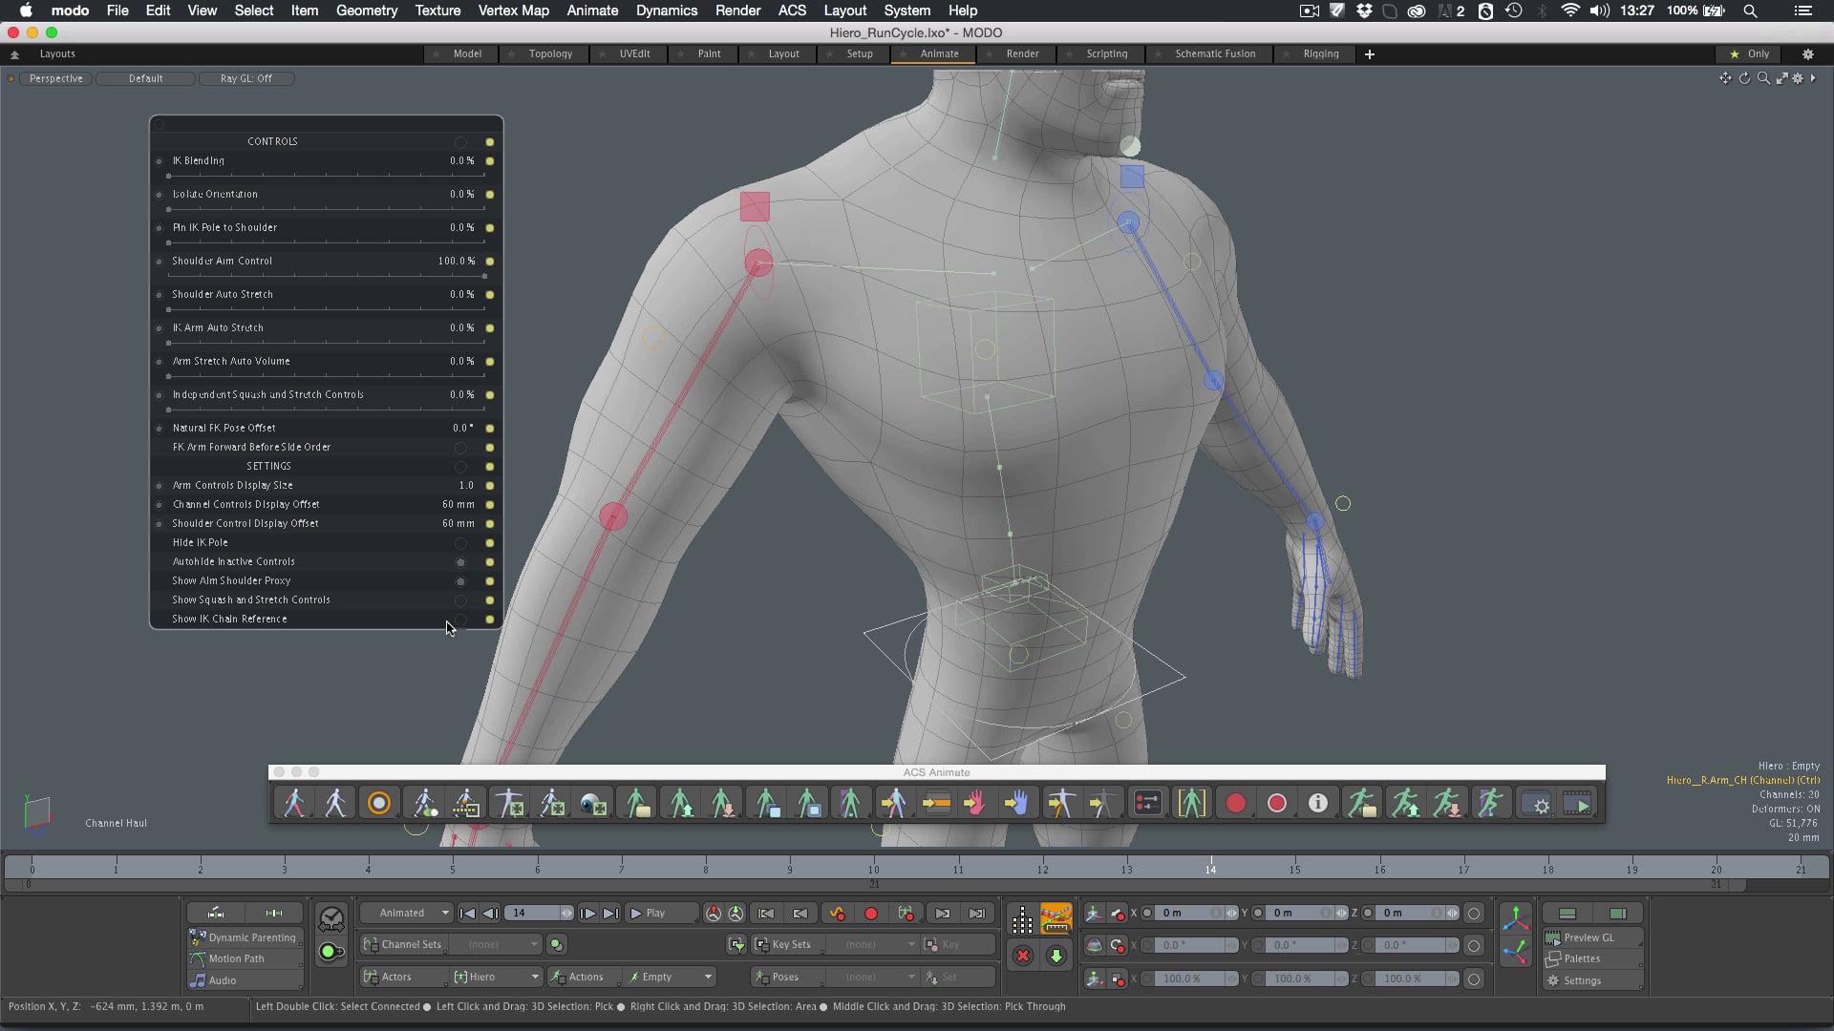Click the first walking figure icon in ACS Animate
Screen dimensions: 1834x1031
point(294,804)
